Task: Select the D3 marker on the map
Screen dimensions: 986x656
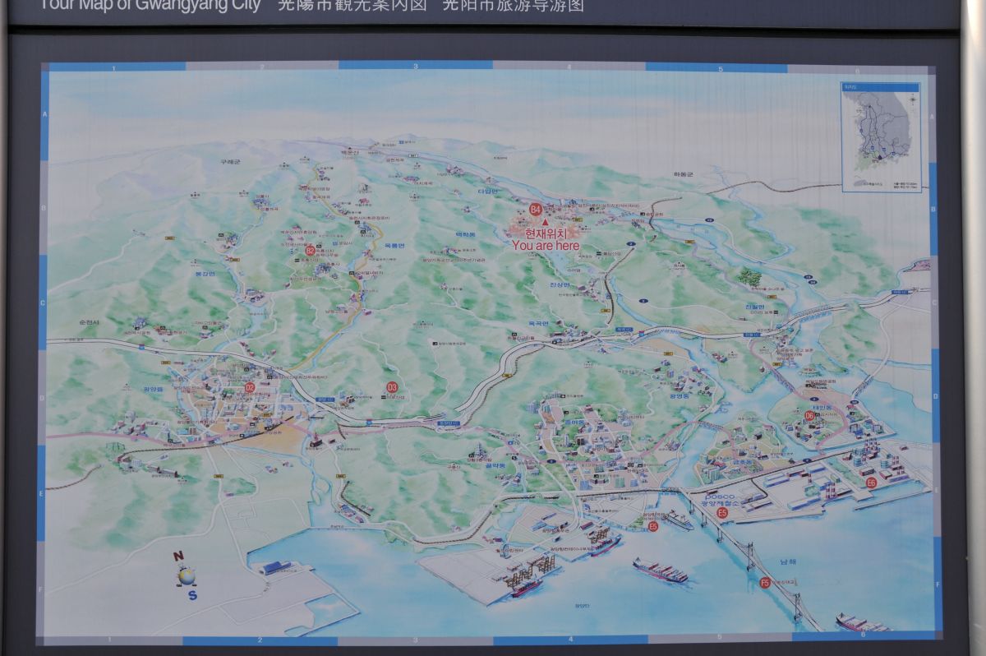Action: tap(392, 387)
